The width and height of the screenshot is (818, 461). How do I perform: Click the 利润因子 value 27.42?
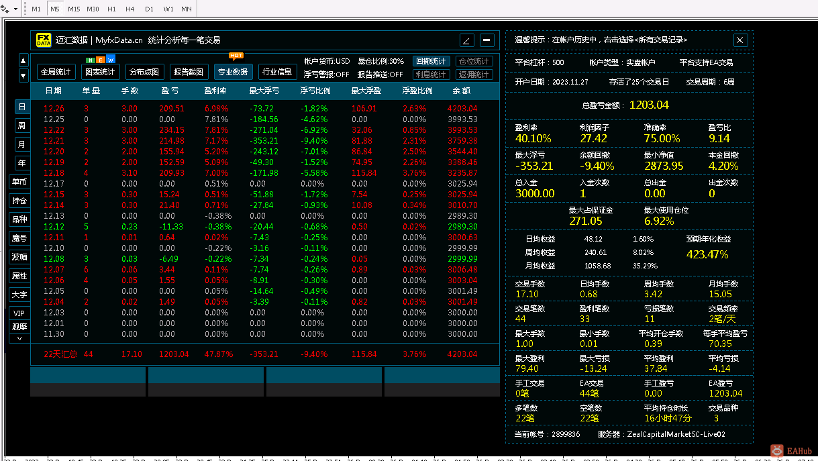[x=594, y=138]
